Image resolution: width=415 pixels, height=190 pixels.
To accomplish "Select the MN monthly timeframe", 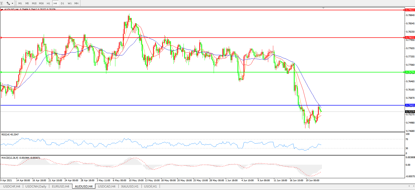I will (76, 4).
